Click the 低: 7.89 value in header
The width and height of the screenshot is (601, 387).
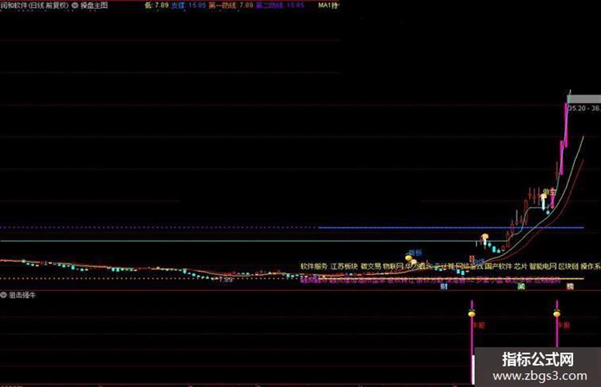tap(156, 5)
